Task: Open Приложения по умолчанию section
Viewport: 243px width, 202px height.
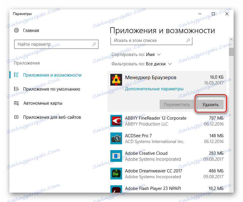Action: pyautogui.click(x=52, y=89)
